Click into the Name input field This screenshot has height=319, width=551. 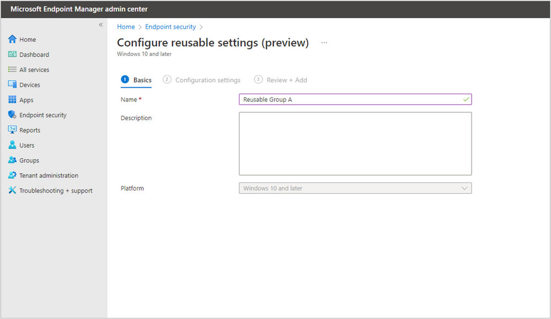[x=355, y=99]
